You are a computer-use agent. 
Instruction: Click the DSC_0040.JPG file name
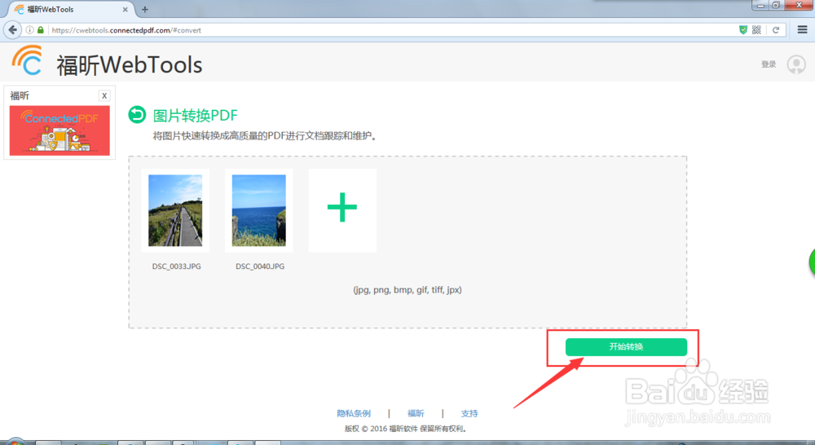[260, 267]
